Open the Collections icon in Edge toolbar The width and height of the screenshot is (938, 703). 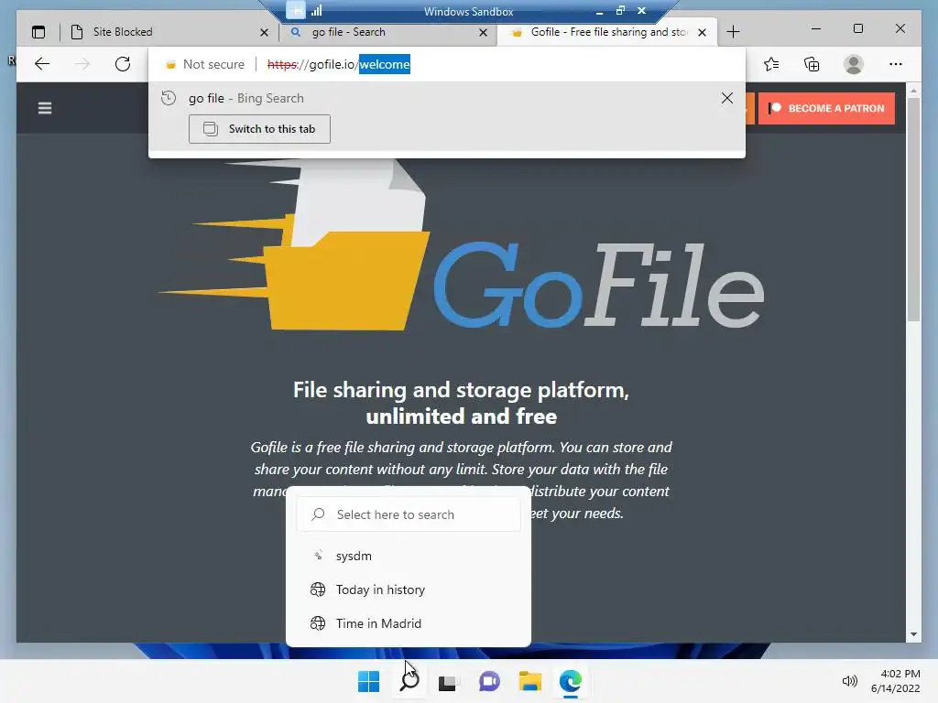pos(812,64)
